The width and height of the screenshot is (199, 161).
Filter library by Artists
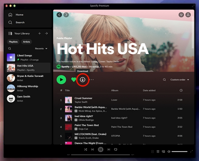27,42
